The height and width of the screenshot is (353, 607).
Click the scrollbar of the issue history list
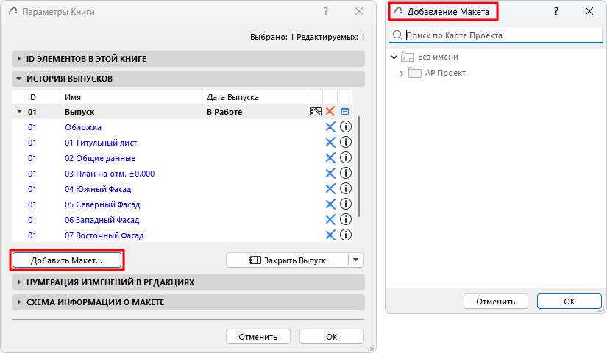point(359,169)
